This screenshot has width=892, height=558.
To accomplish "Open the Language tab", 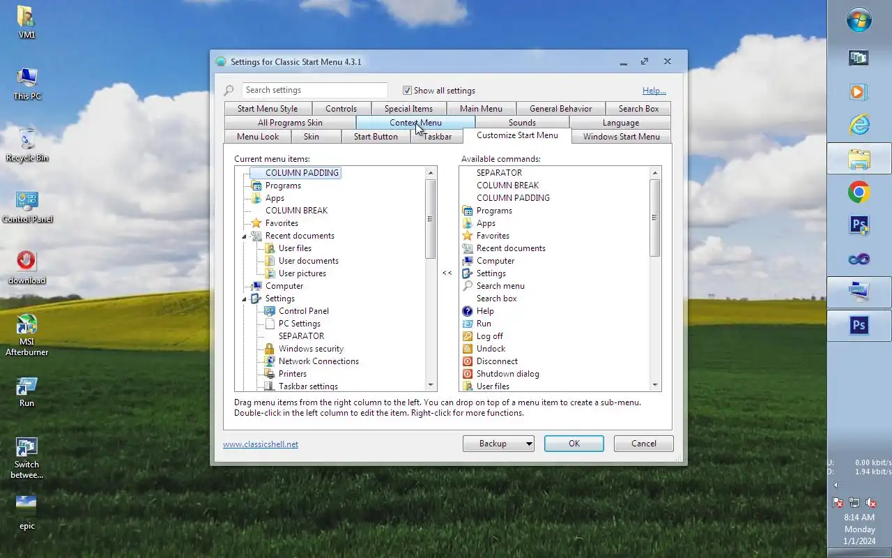I will (x=620, y=123).
